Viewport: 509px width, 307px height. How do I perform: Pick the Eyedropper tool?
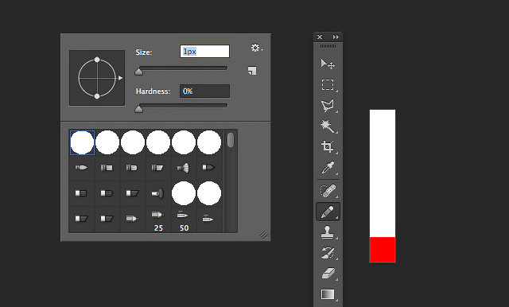328,168
